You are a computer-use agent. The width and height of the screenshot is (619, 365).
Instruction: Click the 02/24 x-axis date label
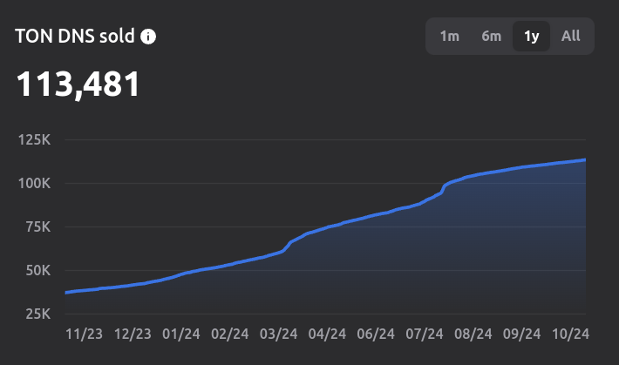[230, 335]
